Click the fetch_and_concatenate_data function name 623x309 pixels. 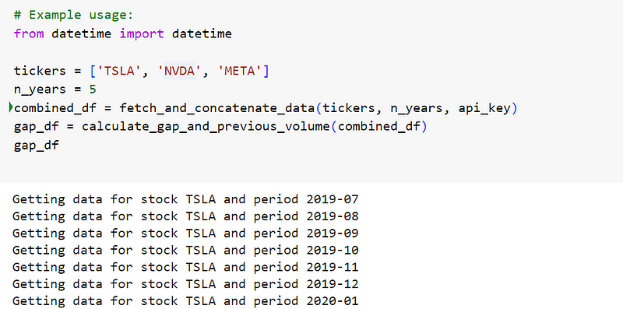coord(217,108)
